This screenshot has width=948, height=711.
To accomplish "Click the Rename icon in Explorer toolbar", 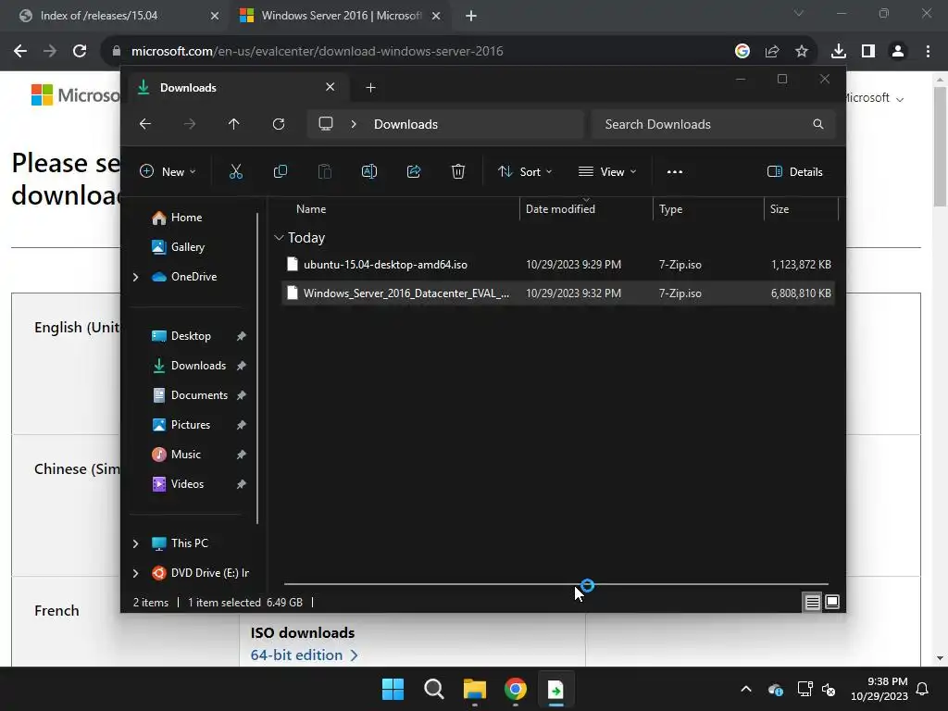I will (x=368, y=171).
